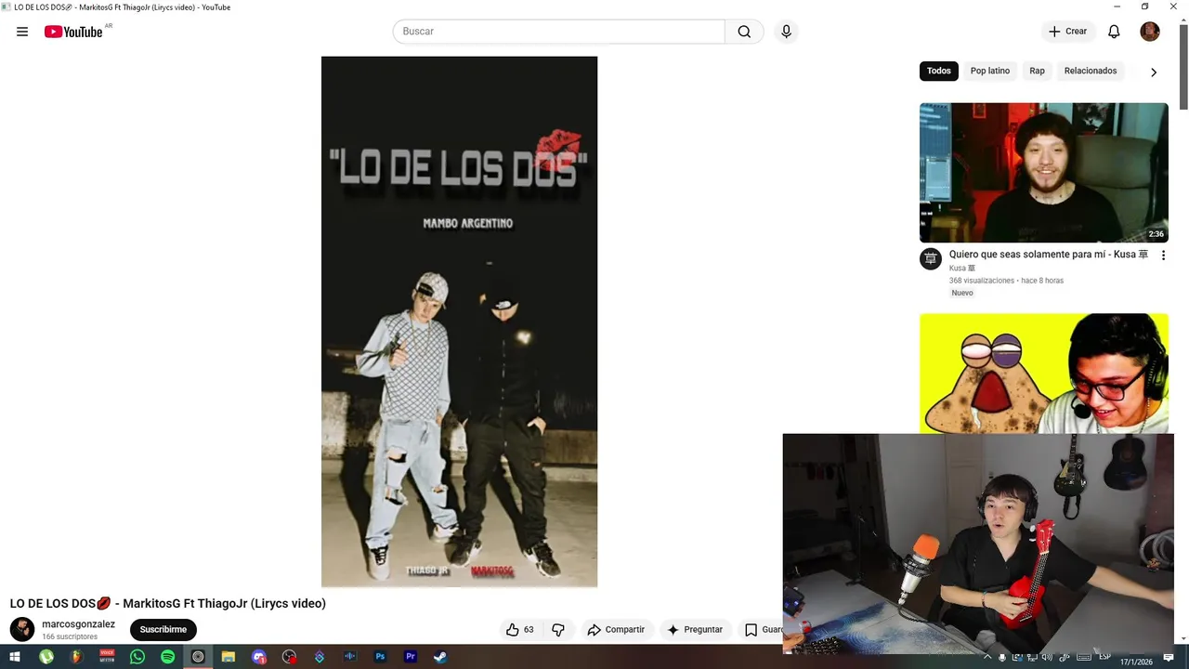
Task: Open Premiere Pro from the taskbar
Action: coord(411,657)
